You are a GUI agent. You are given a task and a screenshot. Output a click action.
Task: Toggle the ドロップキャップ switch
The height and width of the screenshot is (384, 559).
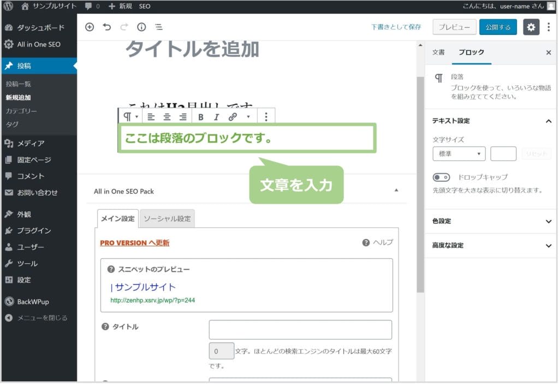[x=441, y=177]
